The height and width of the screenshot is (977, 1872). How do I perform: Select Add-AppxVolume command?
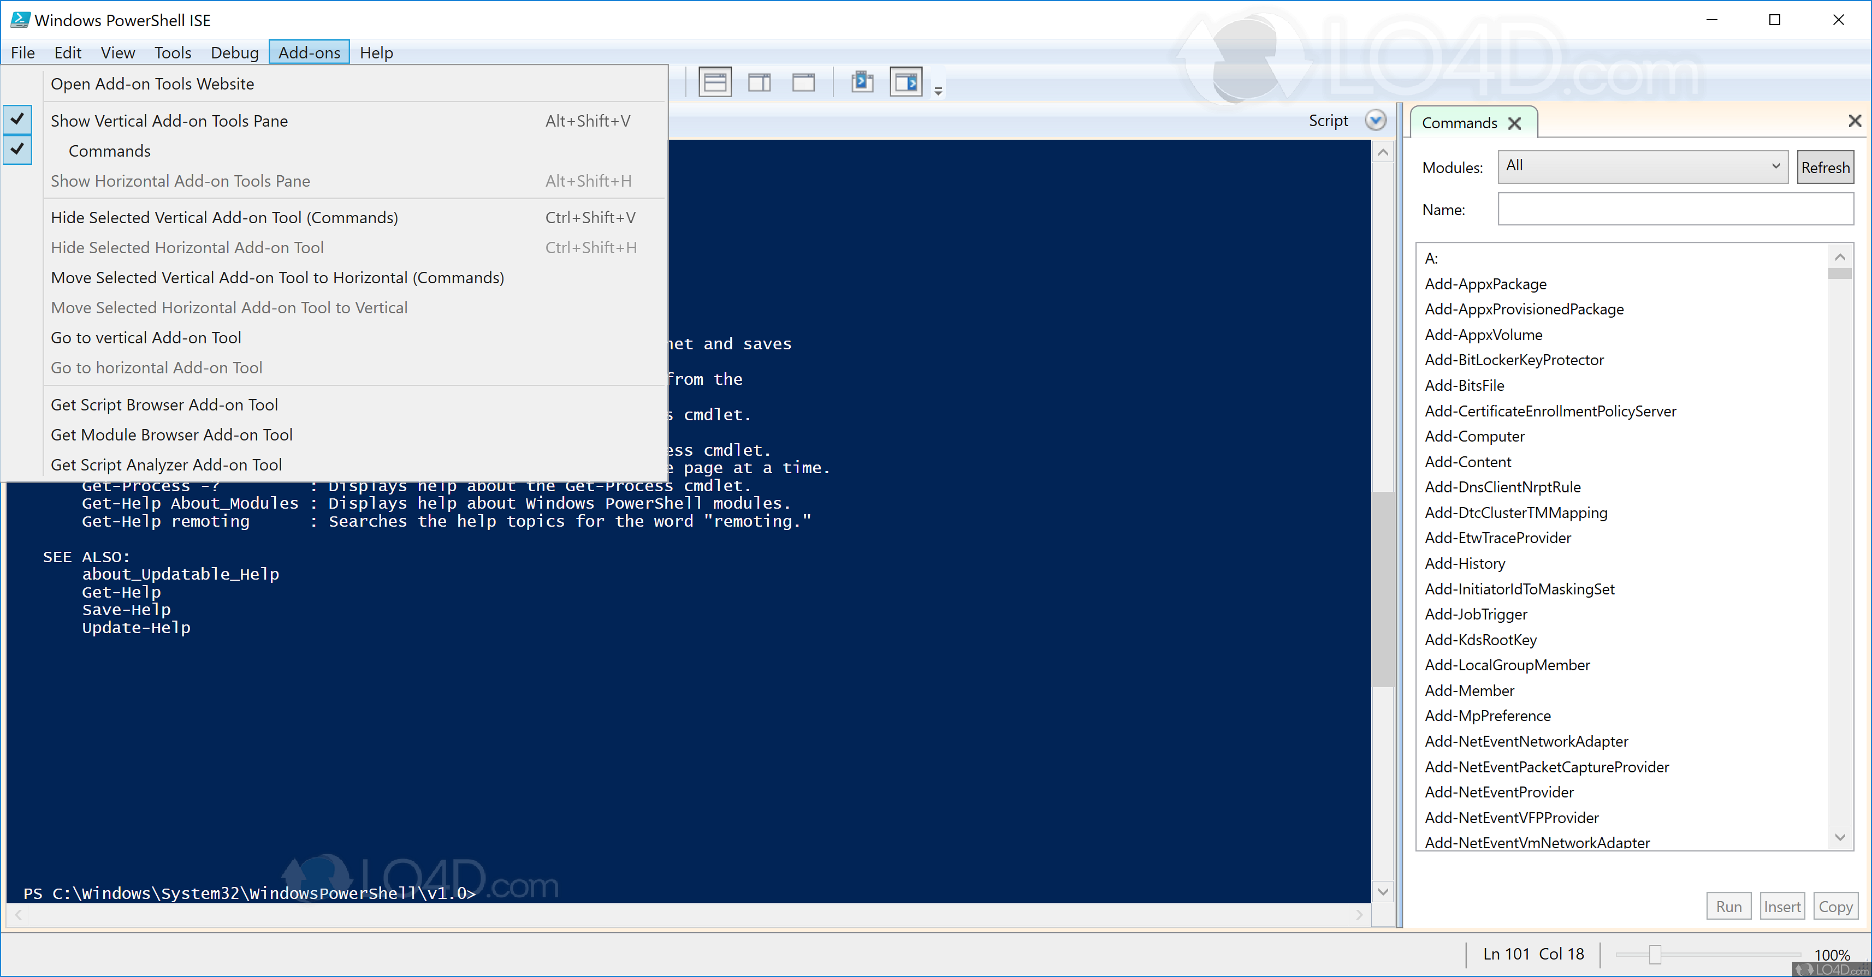coord(1483,335)
